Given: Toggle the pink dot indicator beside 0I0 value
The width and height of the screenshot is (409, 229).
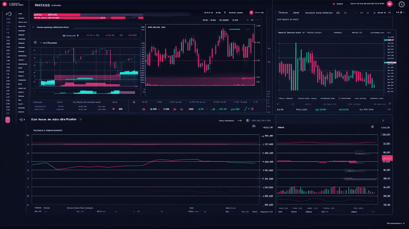Looking at the screenshot, I should tap(113, 109).
